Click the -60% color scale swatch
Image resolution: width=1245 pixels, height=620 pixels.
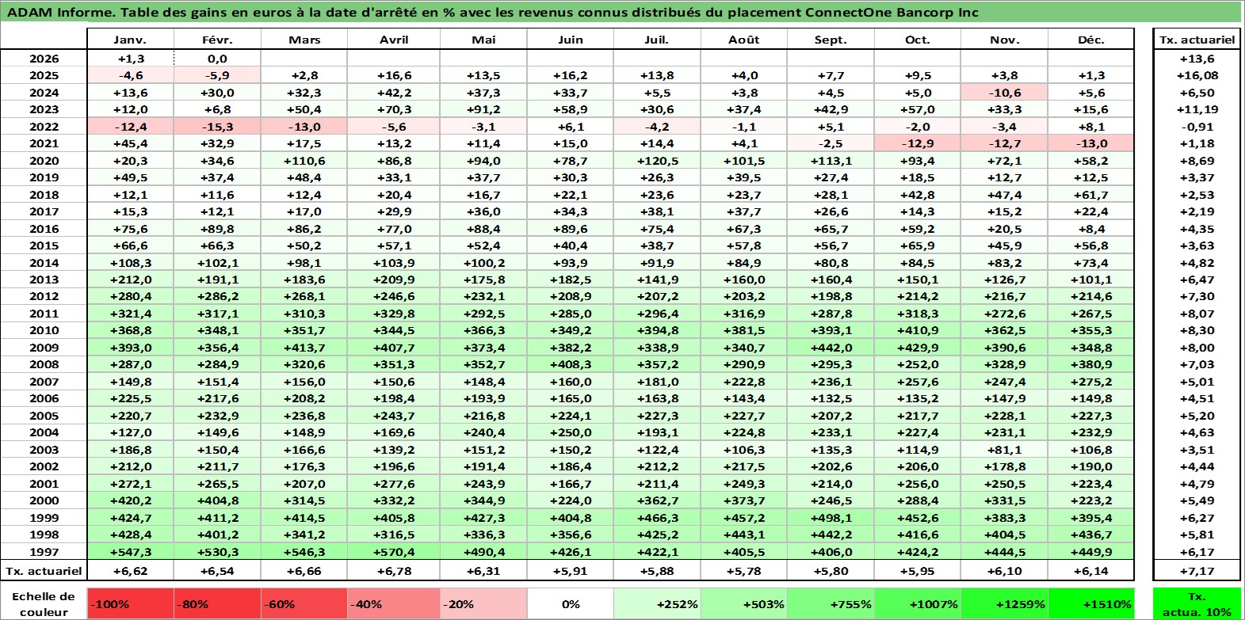(304, 603)
